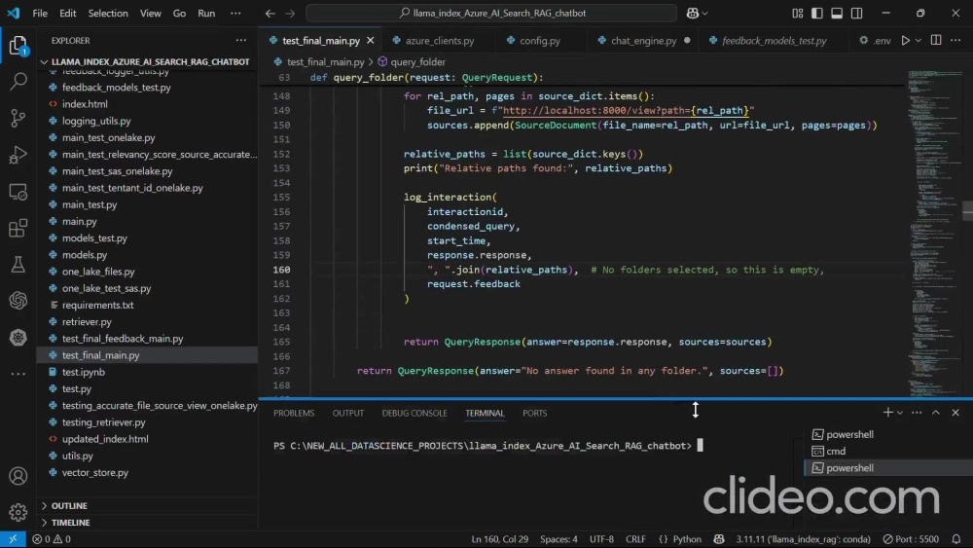Image resolution: width=973 pixels, height=548 pixels.
Task: Toggle Secondary Side Bar visibility
Action: point(856,13)
